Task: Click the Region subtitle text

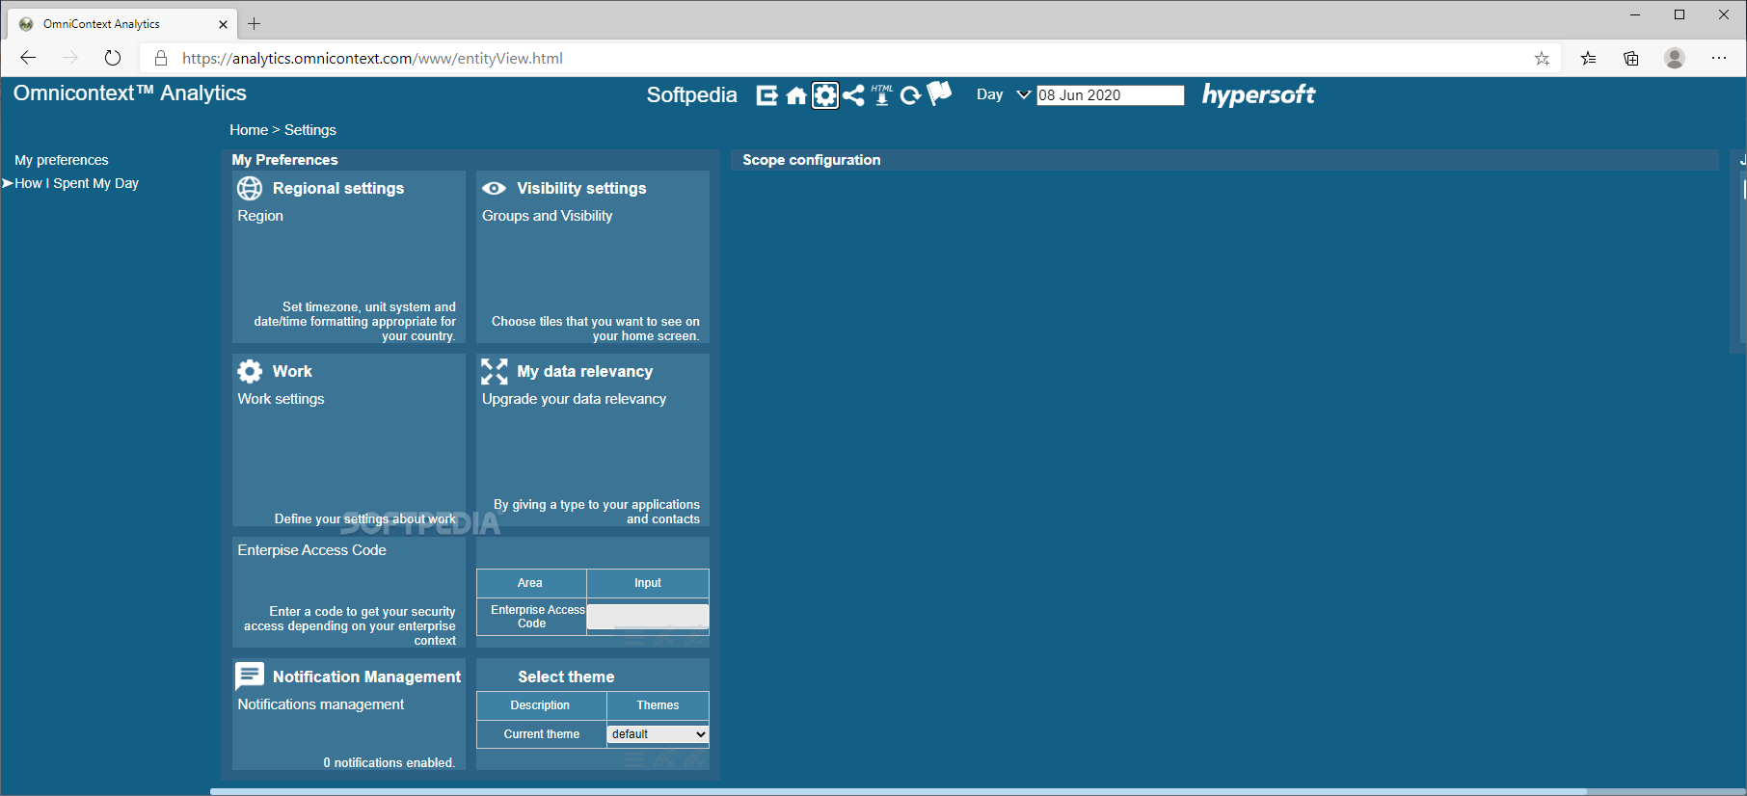Action: (x=260, y=216)
